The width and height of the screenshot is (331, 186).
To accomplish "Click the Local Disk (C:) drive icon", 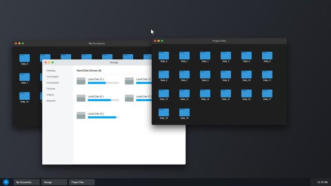I will (81, 81).
